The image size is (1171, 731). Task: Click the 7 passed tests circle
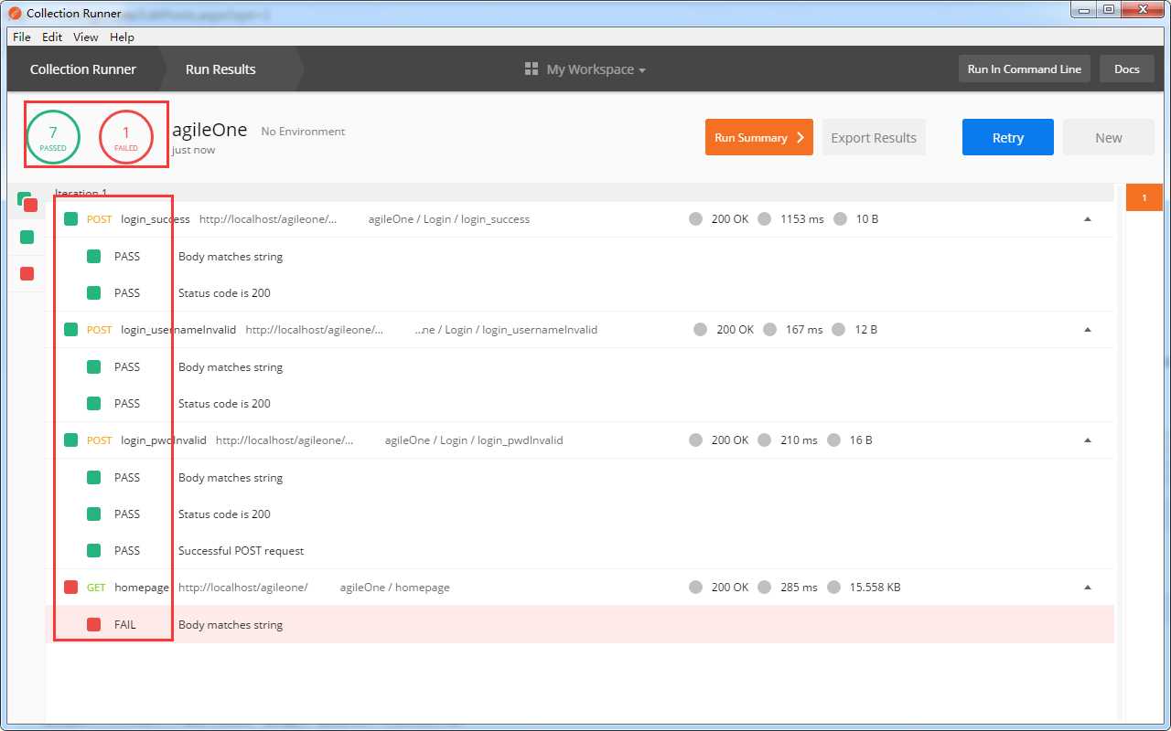(x=53, y=137)
